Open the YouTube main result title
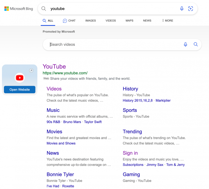 pos(54,67)
